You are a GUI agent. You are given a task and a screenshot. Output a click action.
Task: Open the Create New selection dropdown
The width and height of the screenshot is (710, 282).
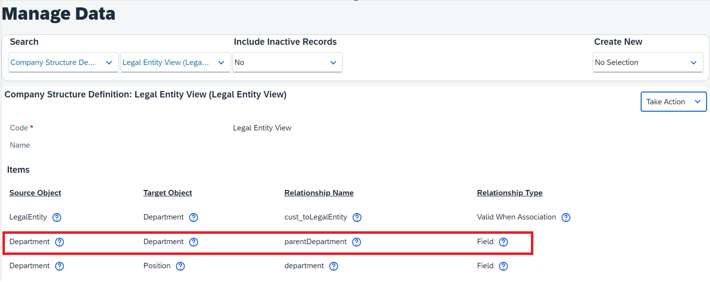648,63
